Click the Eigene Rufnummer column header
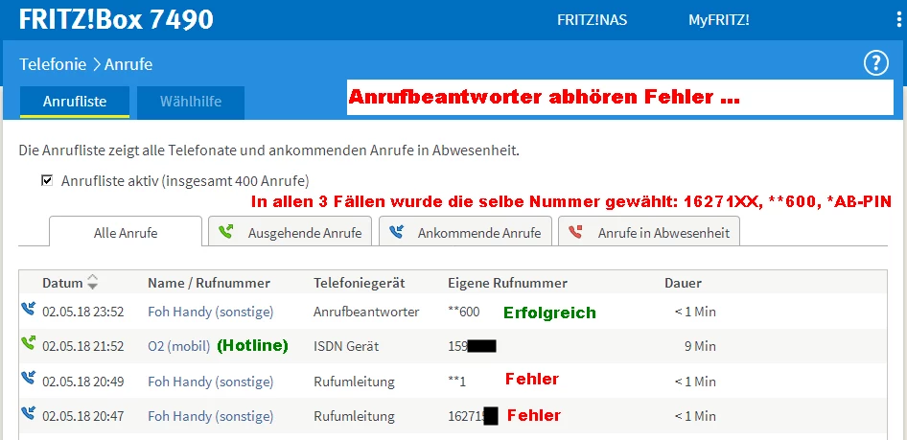Image resolution: width=907 pixels, height=440 pixels. pyautogui.click(x=507, y=283)
